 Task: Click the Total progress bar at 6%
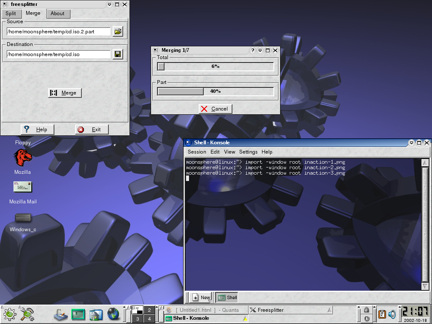point(216,66)
